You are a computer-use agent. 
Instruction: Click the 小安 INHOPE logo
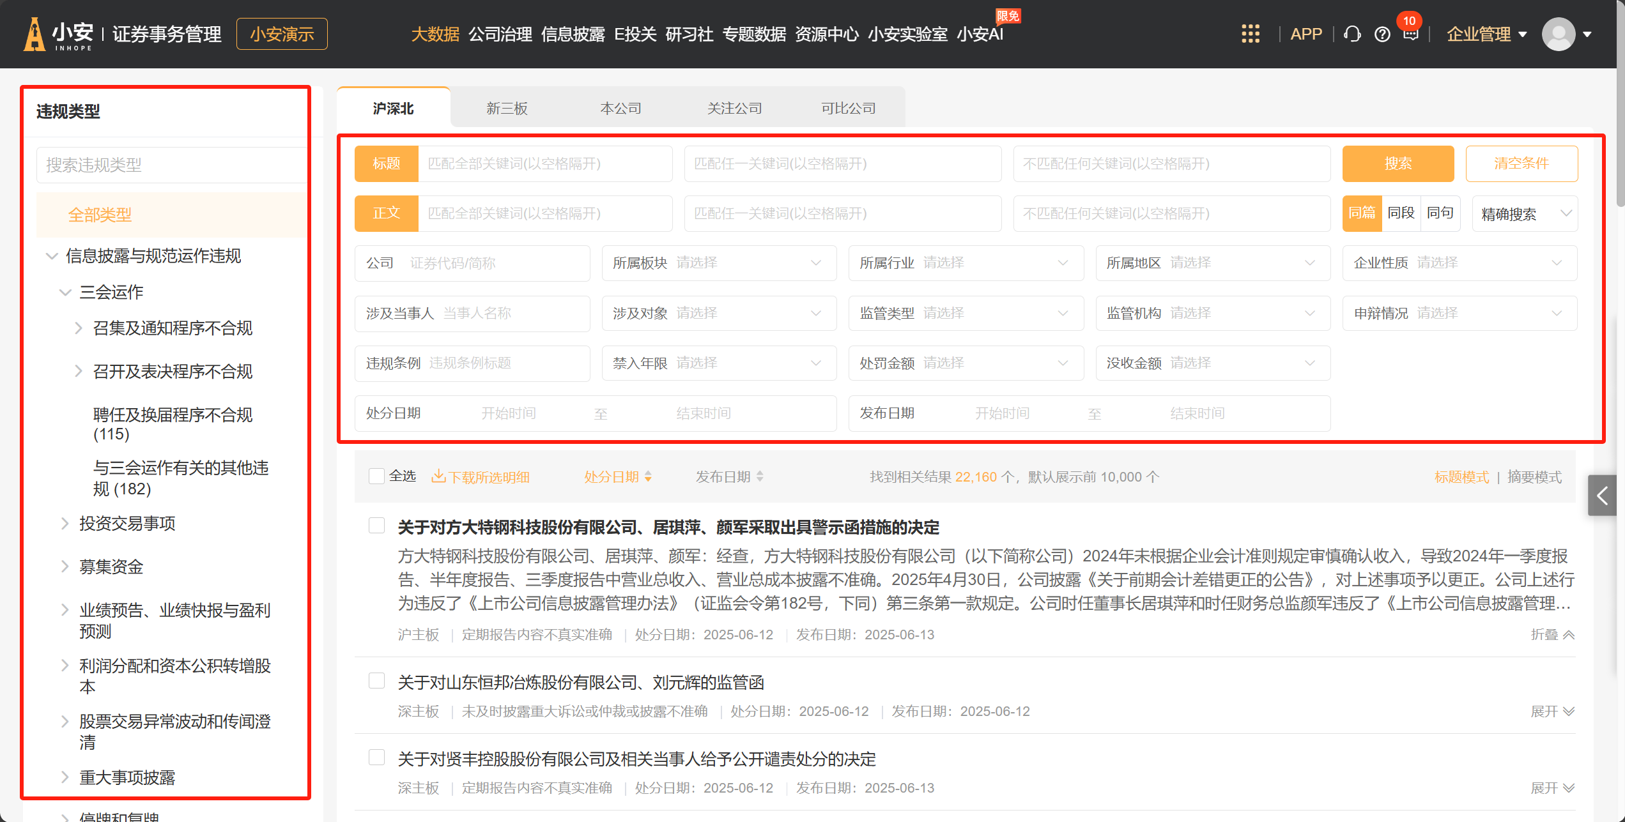pos(59,34)
